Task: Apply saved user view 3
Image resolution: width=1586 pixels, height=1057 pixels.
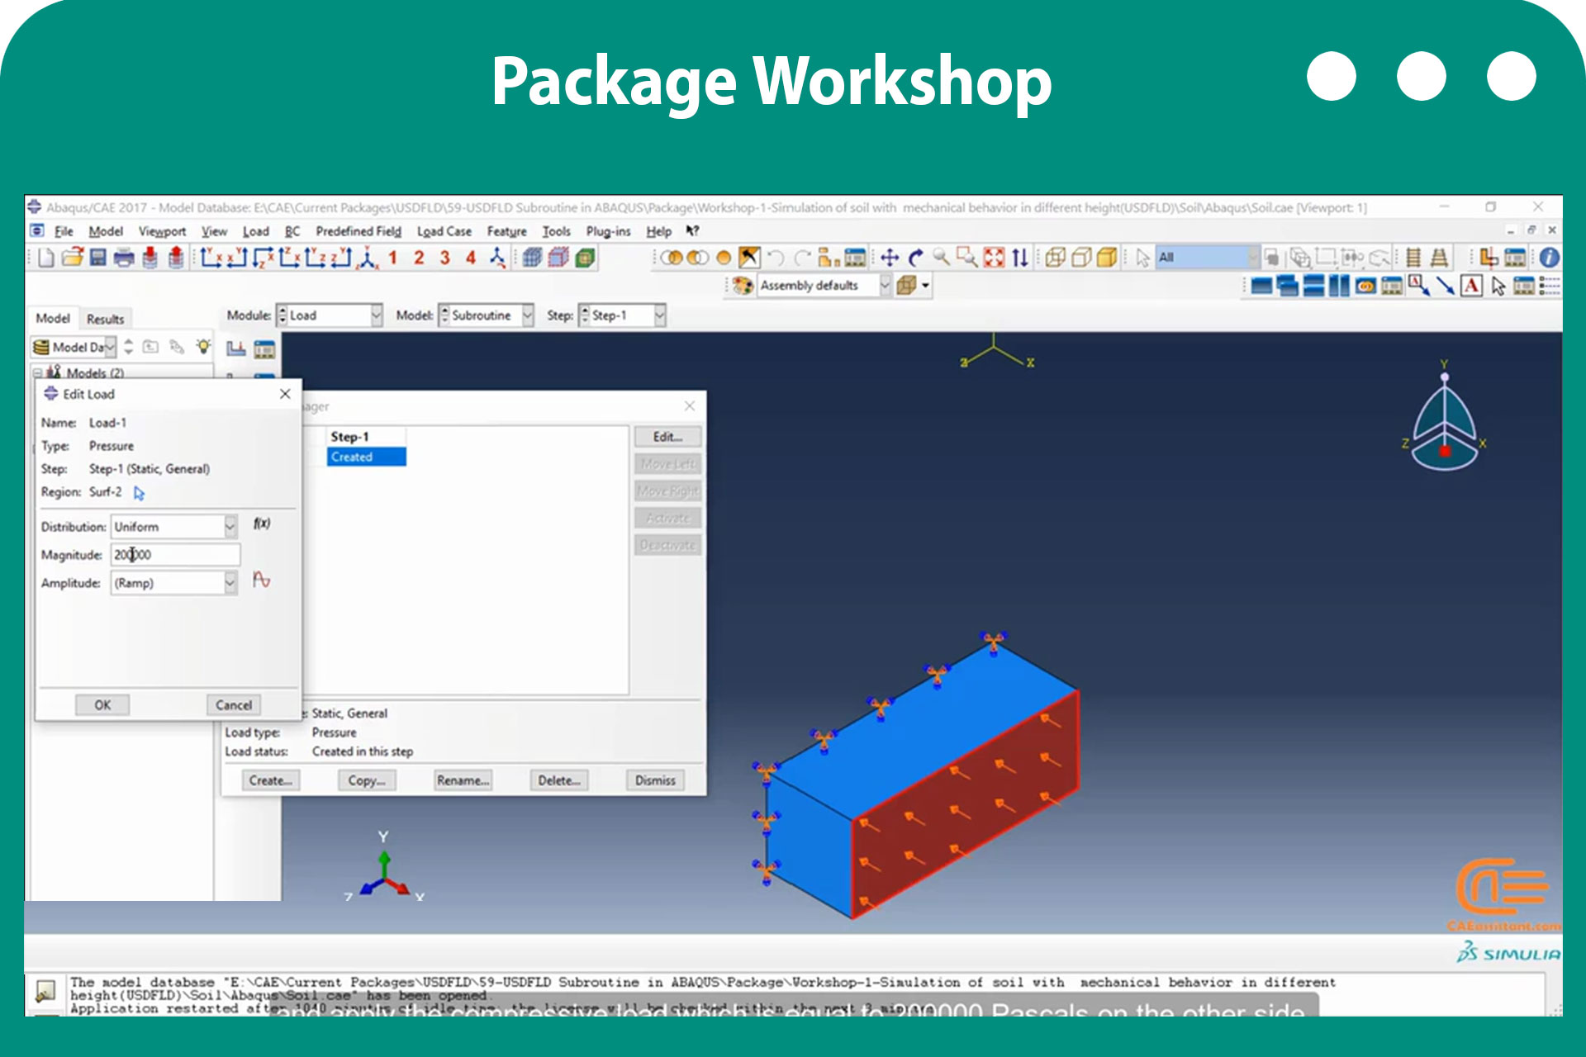Action: (x=444, y=258)
